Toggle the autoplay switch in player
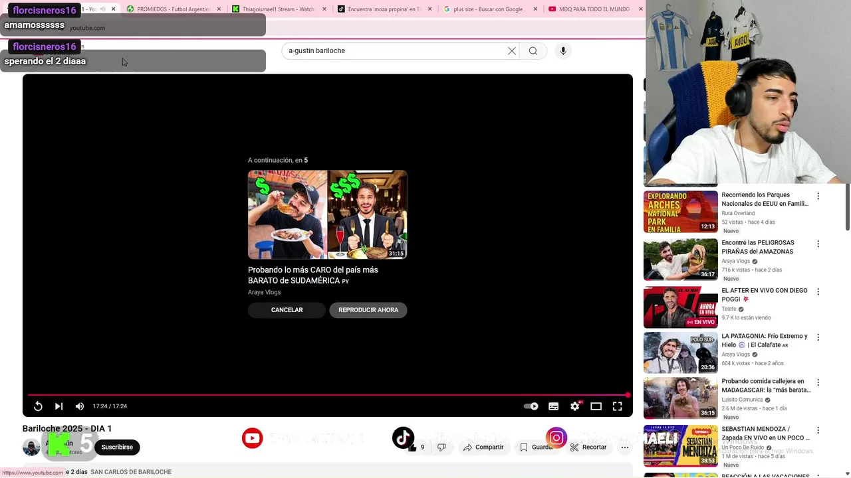 click(x=531, y=406)
